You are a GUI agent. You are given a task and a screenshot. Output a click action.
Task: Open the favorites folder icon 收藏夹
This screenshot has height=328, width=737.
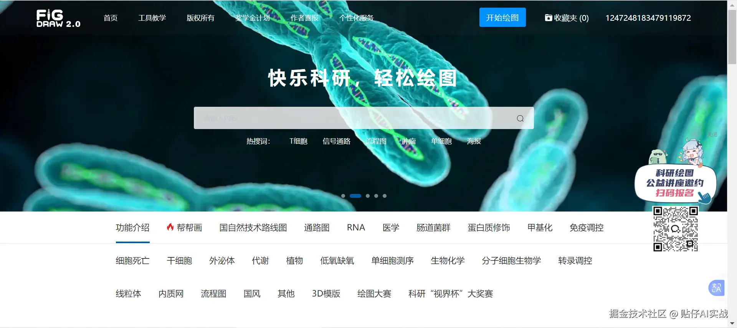coord(549,18)
